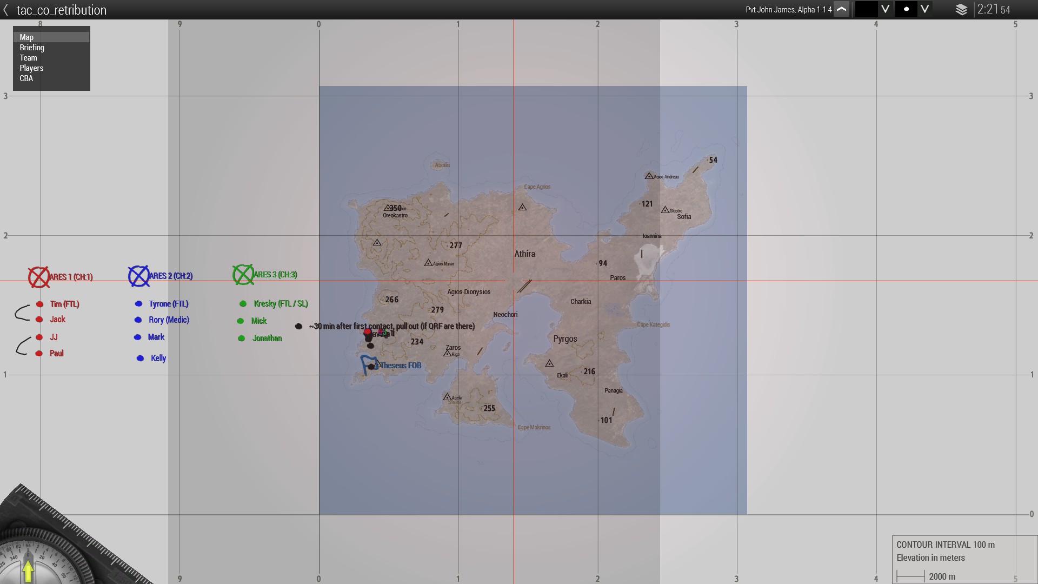The height and width of the screenshot is (584, 1038).
Task: Click the ~30 min after first contact note marker
Action: pyautogui.click(x=299, y=326)
